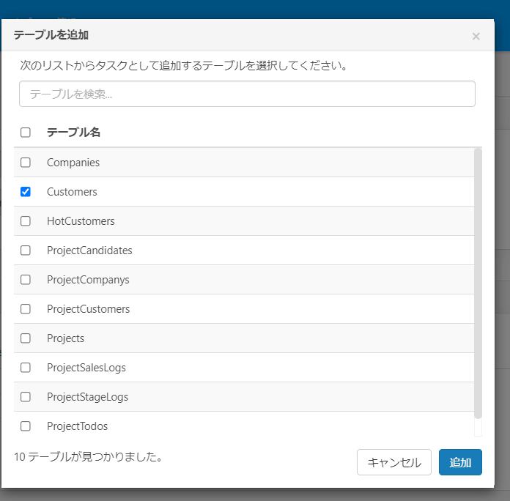Screen dimensions: 510x501
Task: Close the テーブルを追加 dialog with X
Action: point(476,36)
